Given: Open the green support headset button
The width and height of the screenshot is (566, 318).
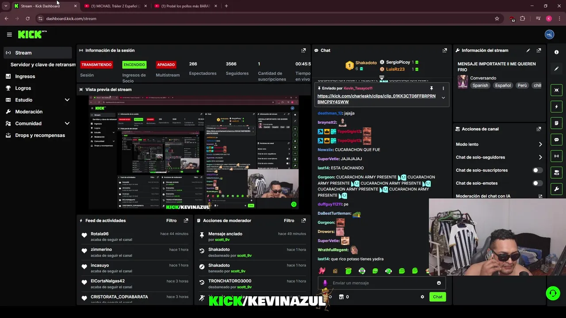Looking at the screenshot, I should [x=552, y=293].
